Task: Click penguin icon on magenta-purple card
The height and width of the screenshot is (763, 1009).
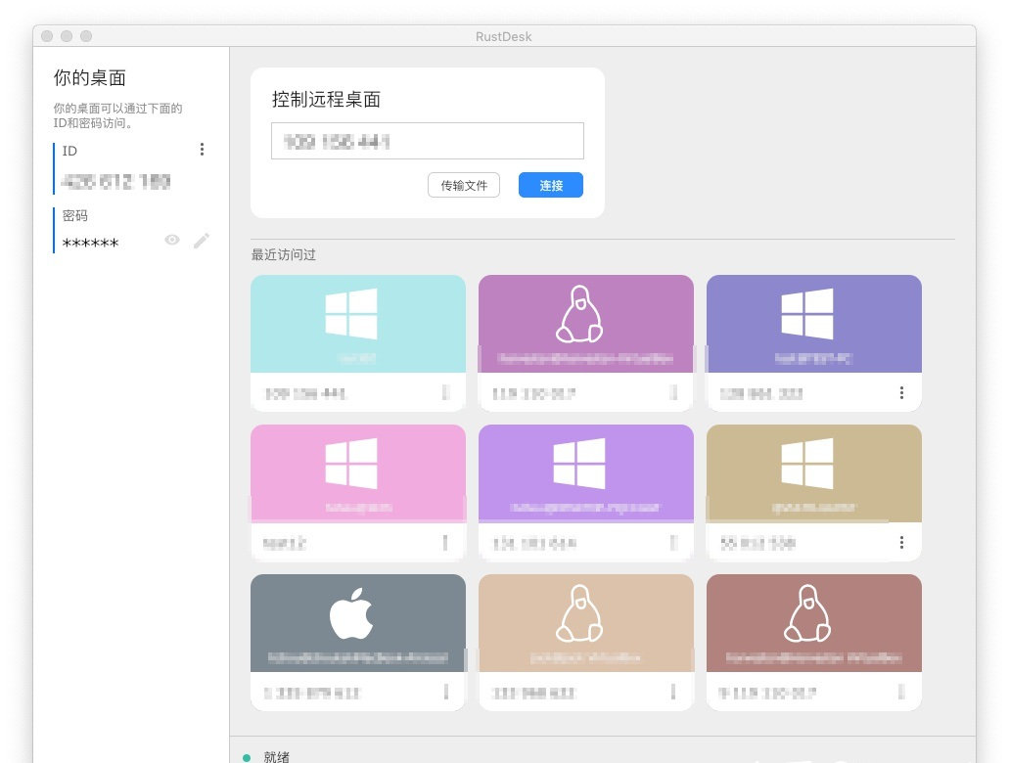Action: coord(579,314)
